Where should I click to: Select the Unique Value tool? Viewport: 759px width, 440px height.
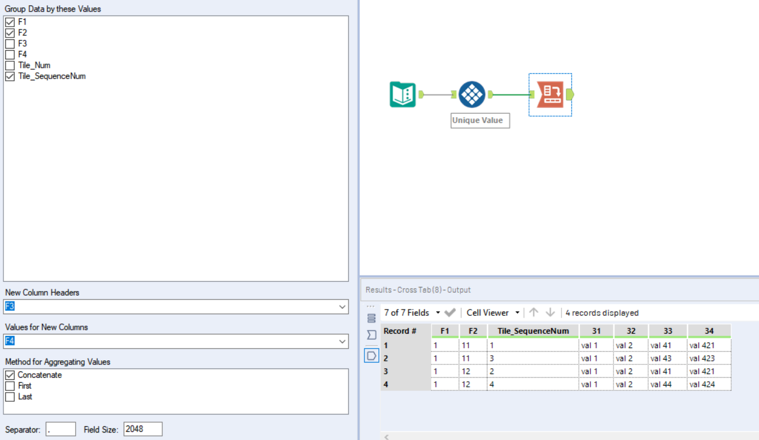click(x=472, y=94)
